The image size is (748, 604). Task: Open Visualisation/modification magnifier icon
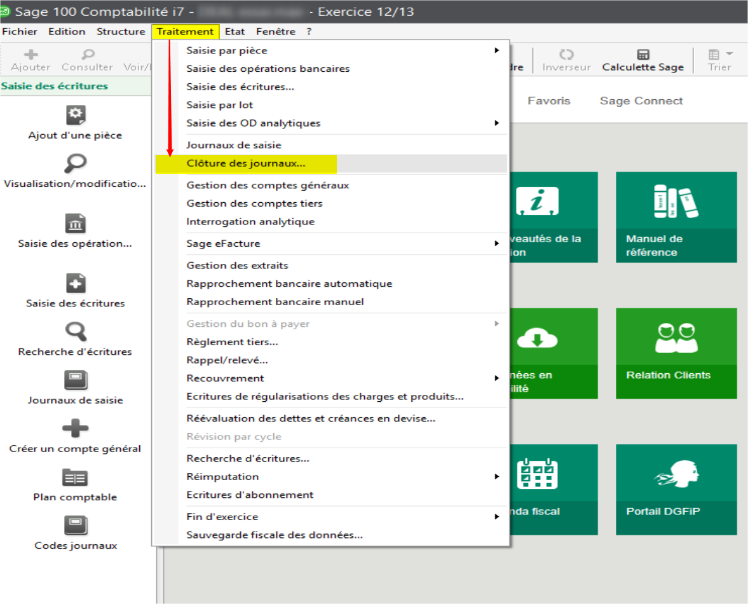[x=75, y=164]
